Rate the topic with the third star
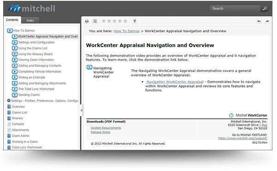277x171 pixels. tap(114, 21)
